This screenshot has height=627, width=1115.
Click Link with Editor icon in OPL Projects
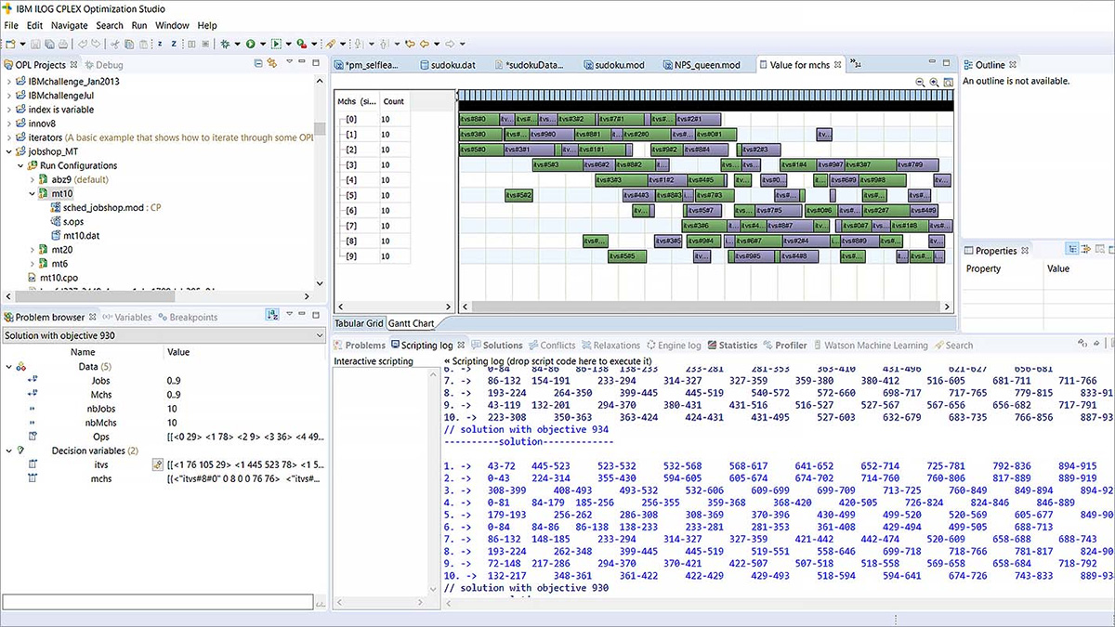pyautogui.click(x=272, y=64)
